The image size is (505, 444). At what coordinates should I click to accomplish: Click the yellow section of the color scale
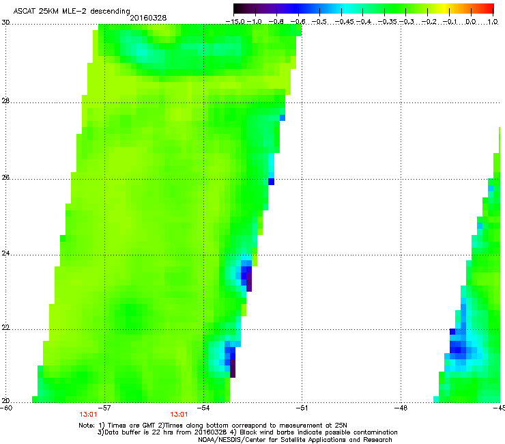tap(446, 9)
